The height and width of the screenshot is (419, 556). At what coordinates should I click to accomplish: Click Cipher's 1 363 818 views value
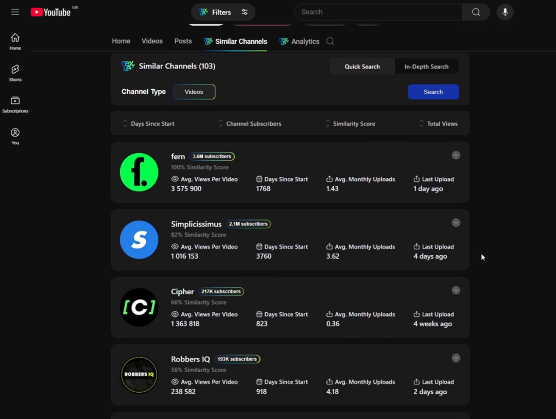pyautogui.click(x=185, y=324)
